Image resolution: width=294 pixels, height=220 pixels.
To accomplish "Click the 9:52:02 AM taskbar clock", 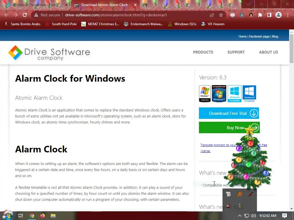I will pyautogui.click(x=268, y=216).
